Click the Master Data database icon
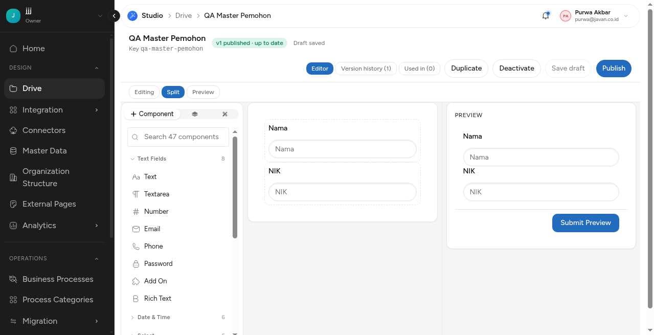The height and width of the screenshot is (335, 654). click(13, 151)
